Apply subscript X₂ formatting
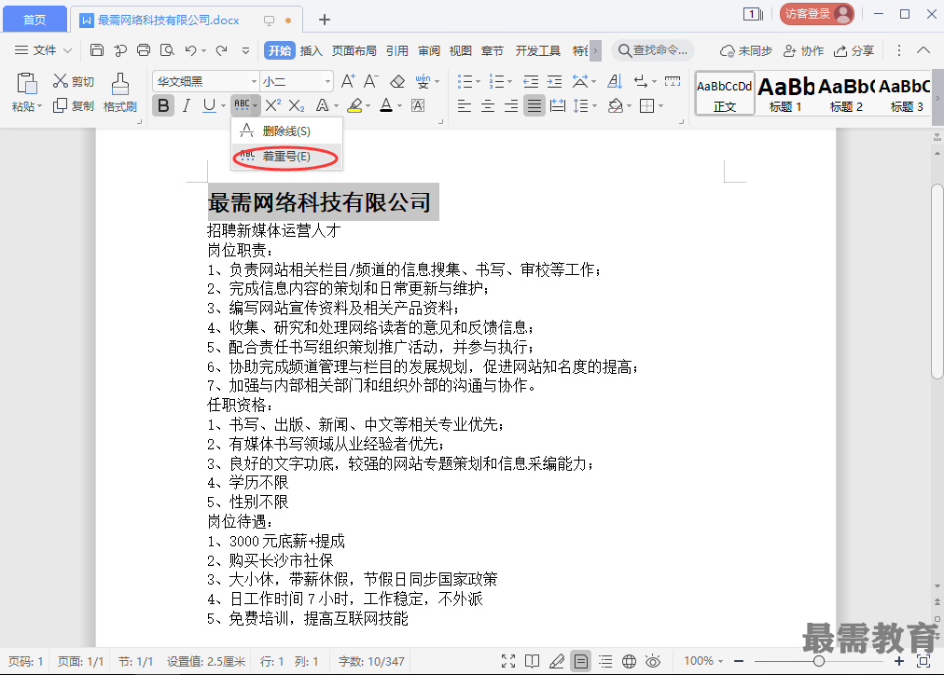 point(297,106)
